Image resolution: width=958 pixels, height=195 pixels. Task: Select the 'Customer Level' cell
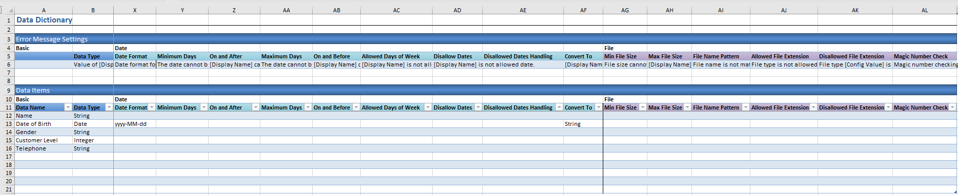pyautogui.click(x=44, y=140)
